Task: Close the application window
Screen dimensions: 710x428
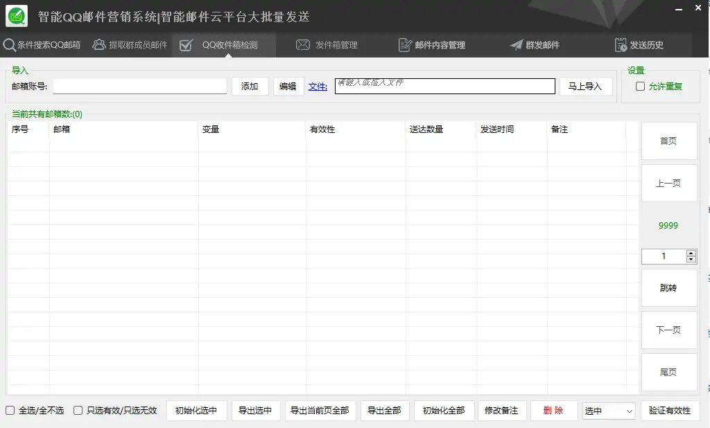Action: (x=698, y=8)
